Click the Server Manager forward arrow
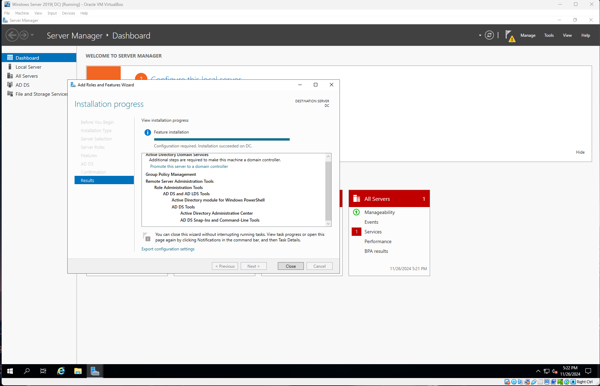The height and width of the screenshot is (386, 600). (24, 35)
